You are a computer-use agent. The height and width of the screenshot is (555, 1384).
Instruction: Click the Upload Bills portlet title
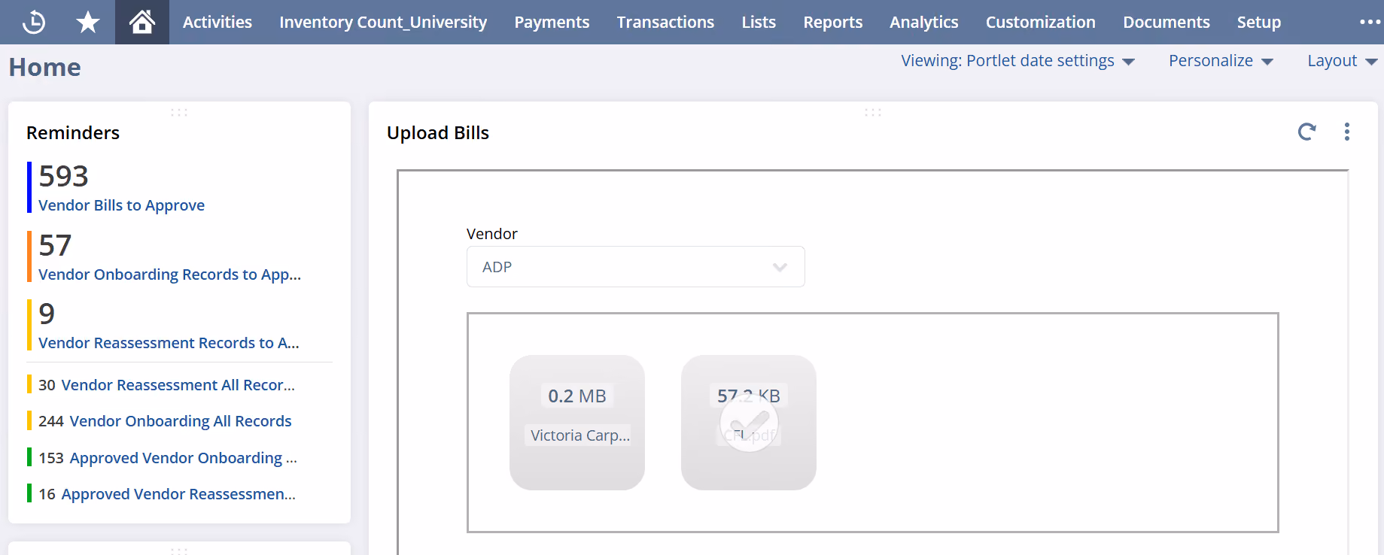tap(438, 133)
